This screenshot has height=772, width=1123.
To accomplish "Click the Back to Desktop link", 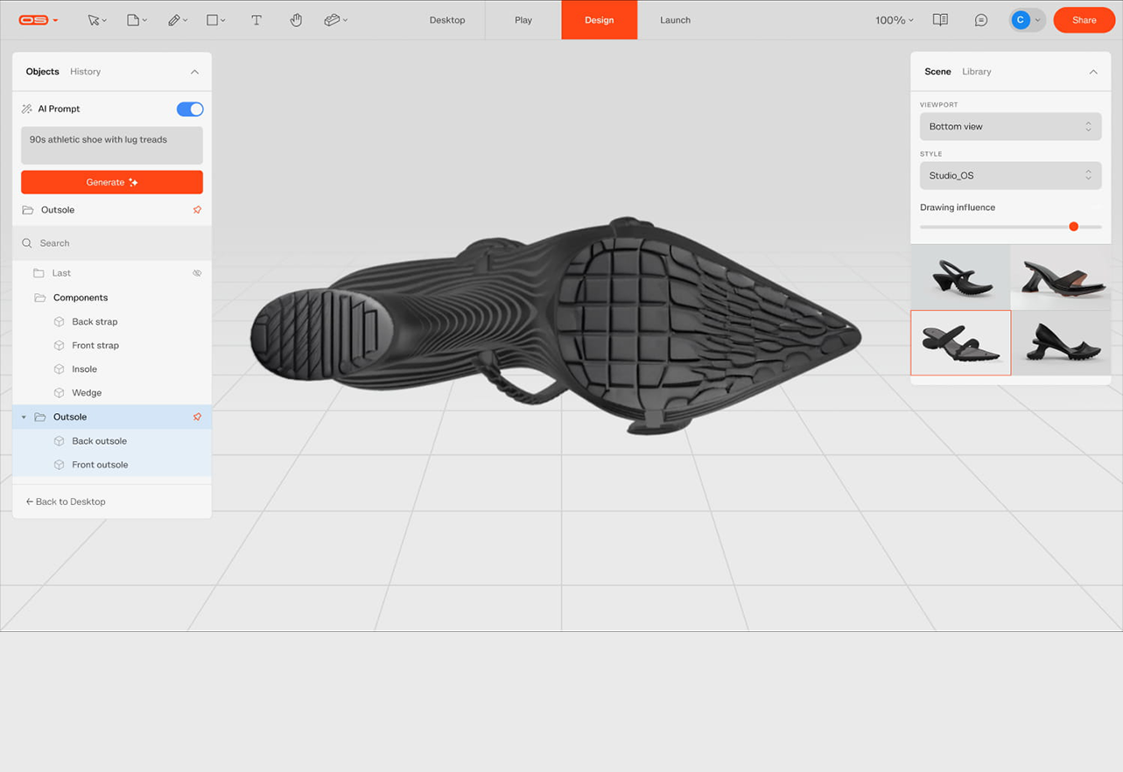I will pyautogui.click(x=66, y=502).
